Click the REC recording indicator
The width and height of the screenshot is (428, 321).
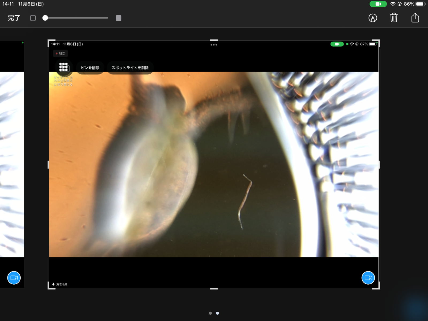click(60, 53)
